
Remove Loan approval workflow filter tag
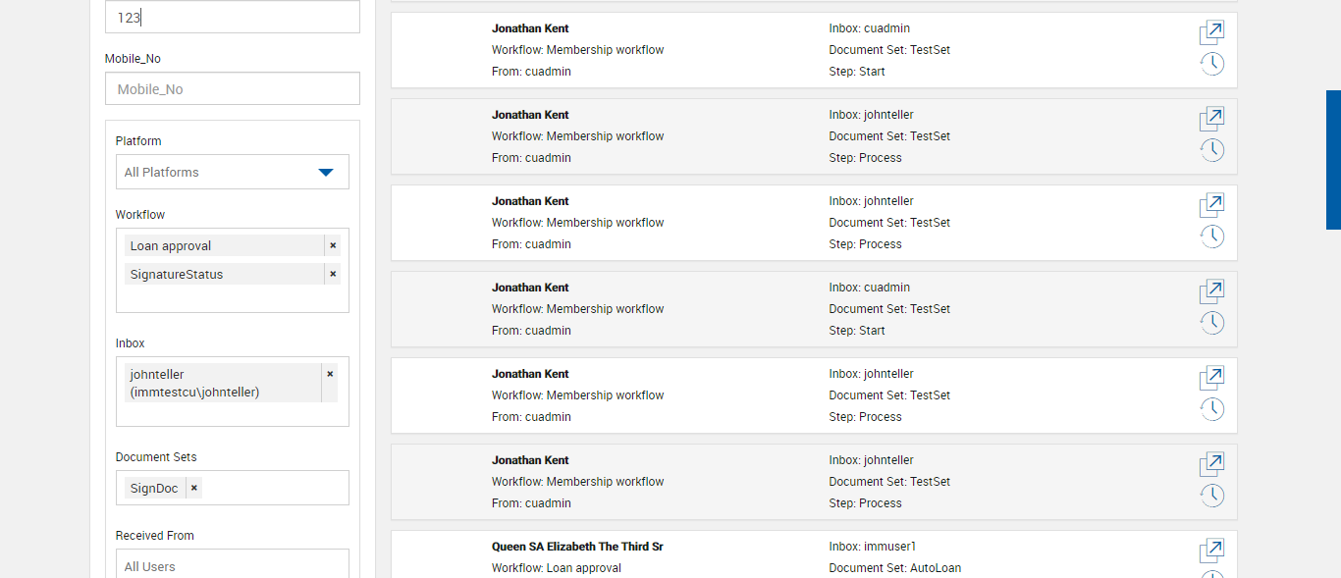[333, 245]
